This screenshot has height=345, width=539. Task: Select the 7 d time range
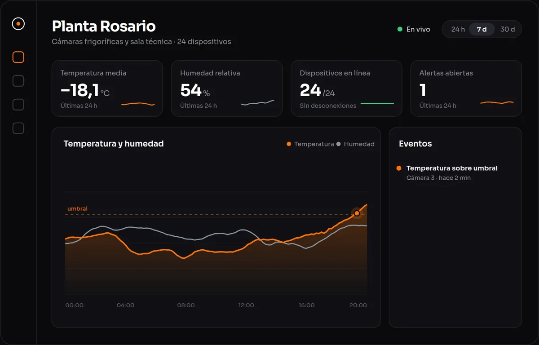(482, 29)
